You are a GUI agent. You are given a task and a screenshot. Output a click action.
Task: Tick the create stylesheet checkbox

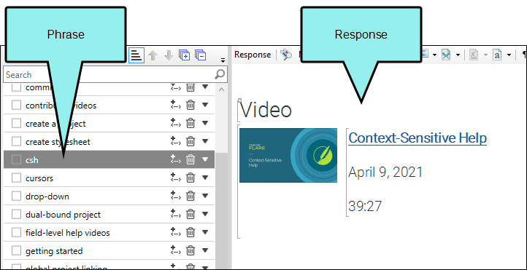click(16, 142)
